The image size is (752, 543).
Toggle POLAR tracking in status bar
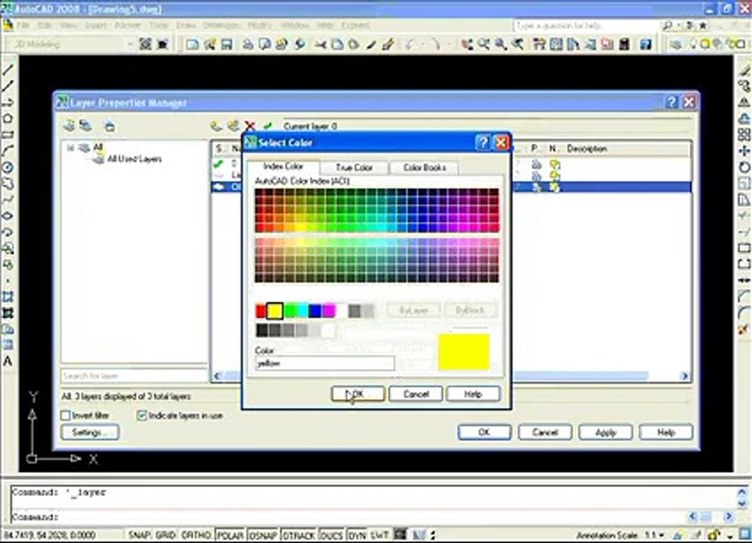point(230,535)
